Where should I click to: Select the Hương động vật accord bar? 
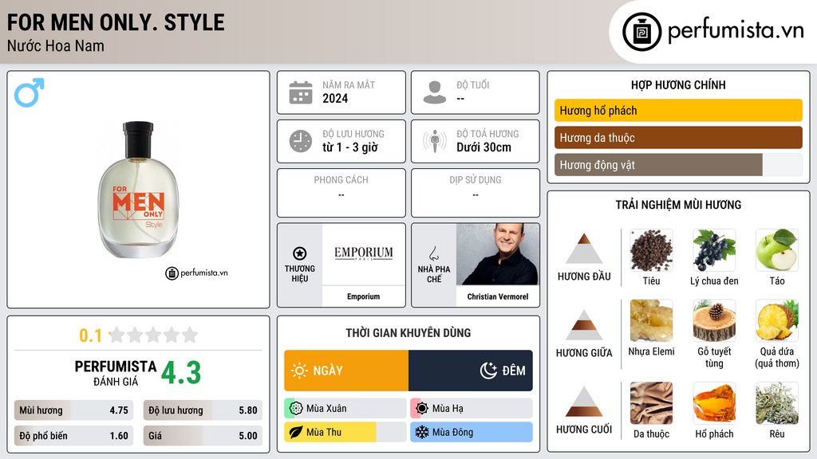click(x=678, y=164)
